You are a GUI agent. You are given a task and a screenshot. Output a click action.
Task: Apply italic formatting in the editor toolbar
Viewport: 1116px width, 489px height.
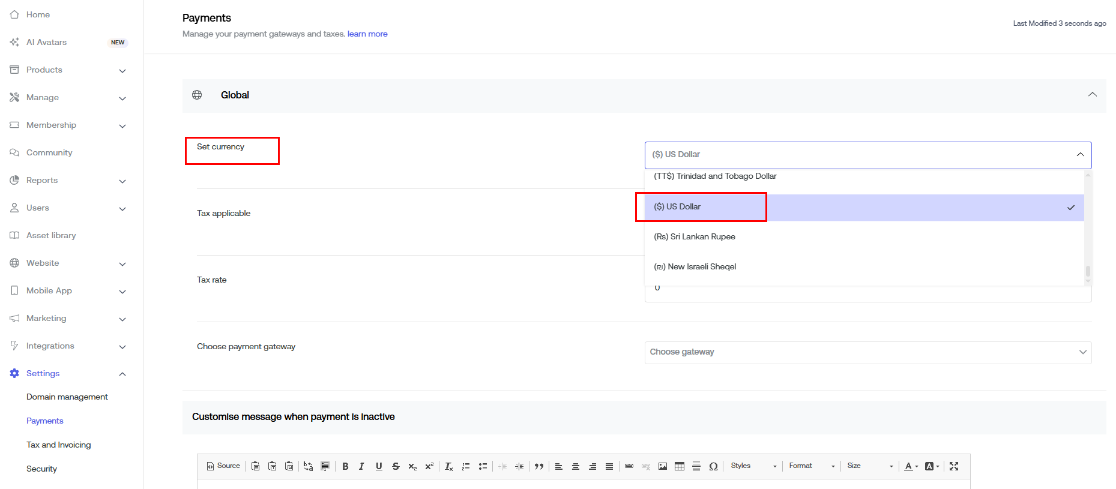361,466
